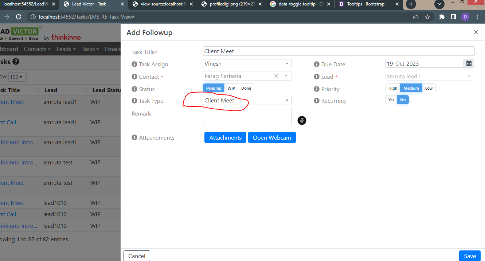
Task: Open a new browser tab
Action: 411,4
